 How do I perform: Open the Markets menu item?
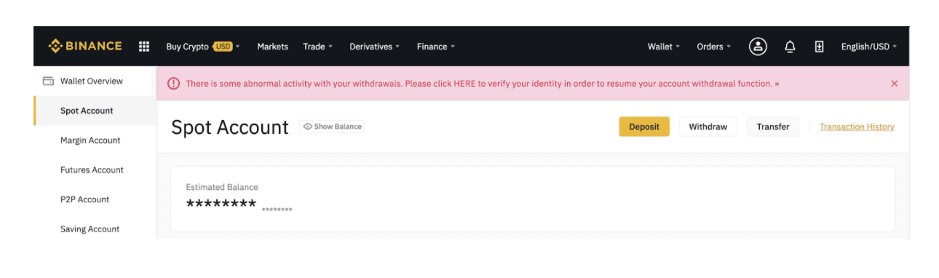tap(273, 47)
